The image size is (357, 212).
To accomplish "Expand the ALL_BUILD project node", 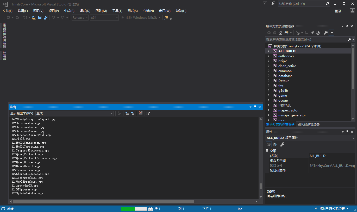I will tap(268, 51).
